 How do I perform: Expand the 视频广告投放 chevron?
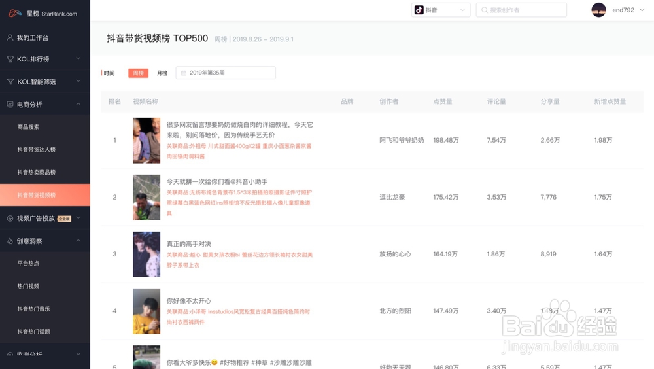click(x=78, y=218)
